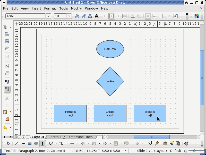The image size is (206, 155).
Task: Click the zoom out minus button
Action: tap(186, 151)
